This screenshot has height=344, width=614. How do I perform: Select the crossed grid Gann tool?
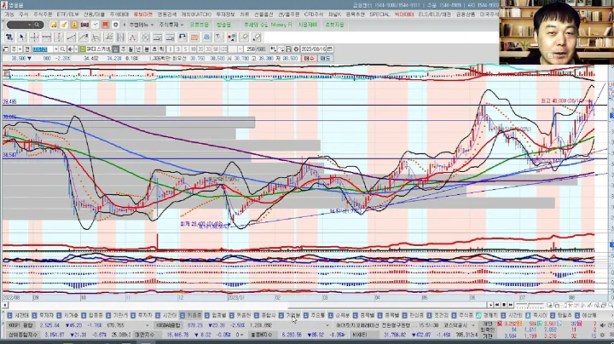click(145, 37)
